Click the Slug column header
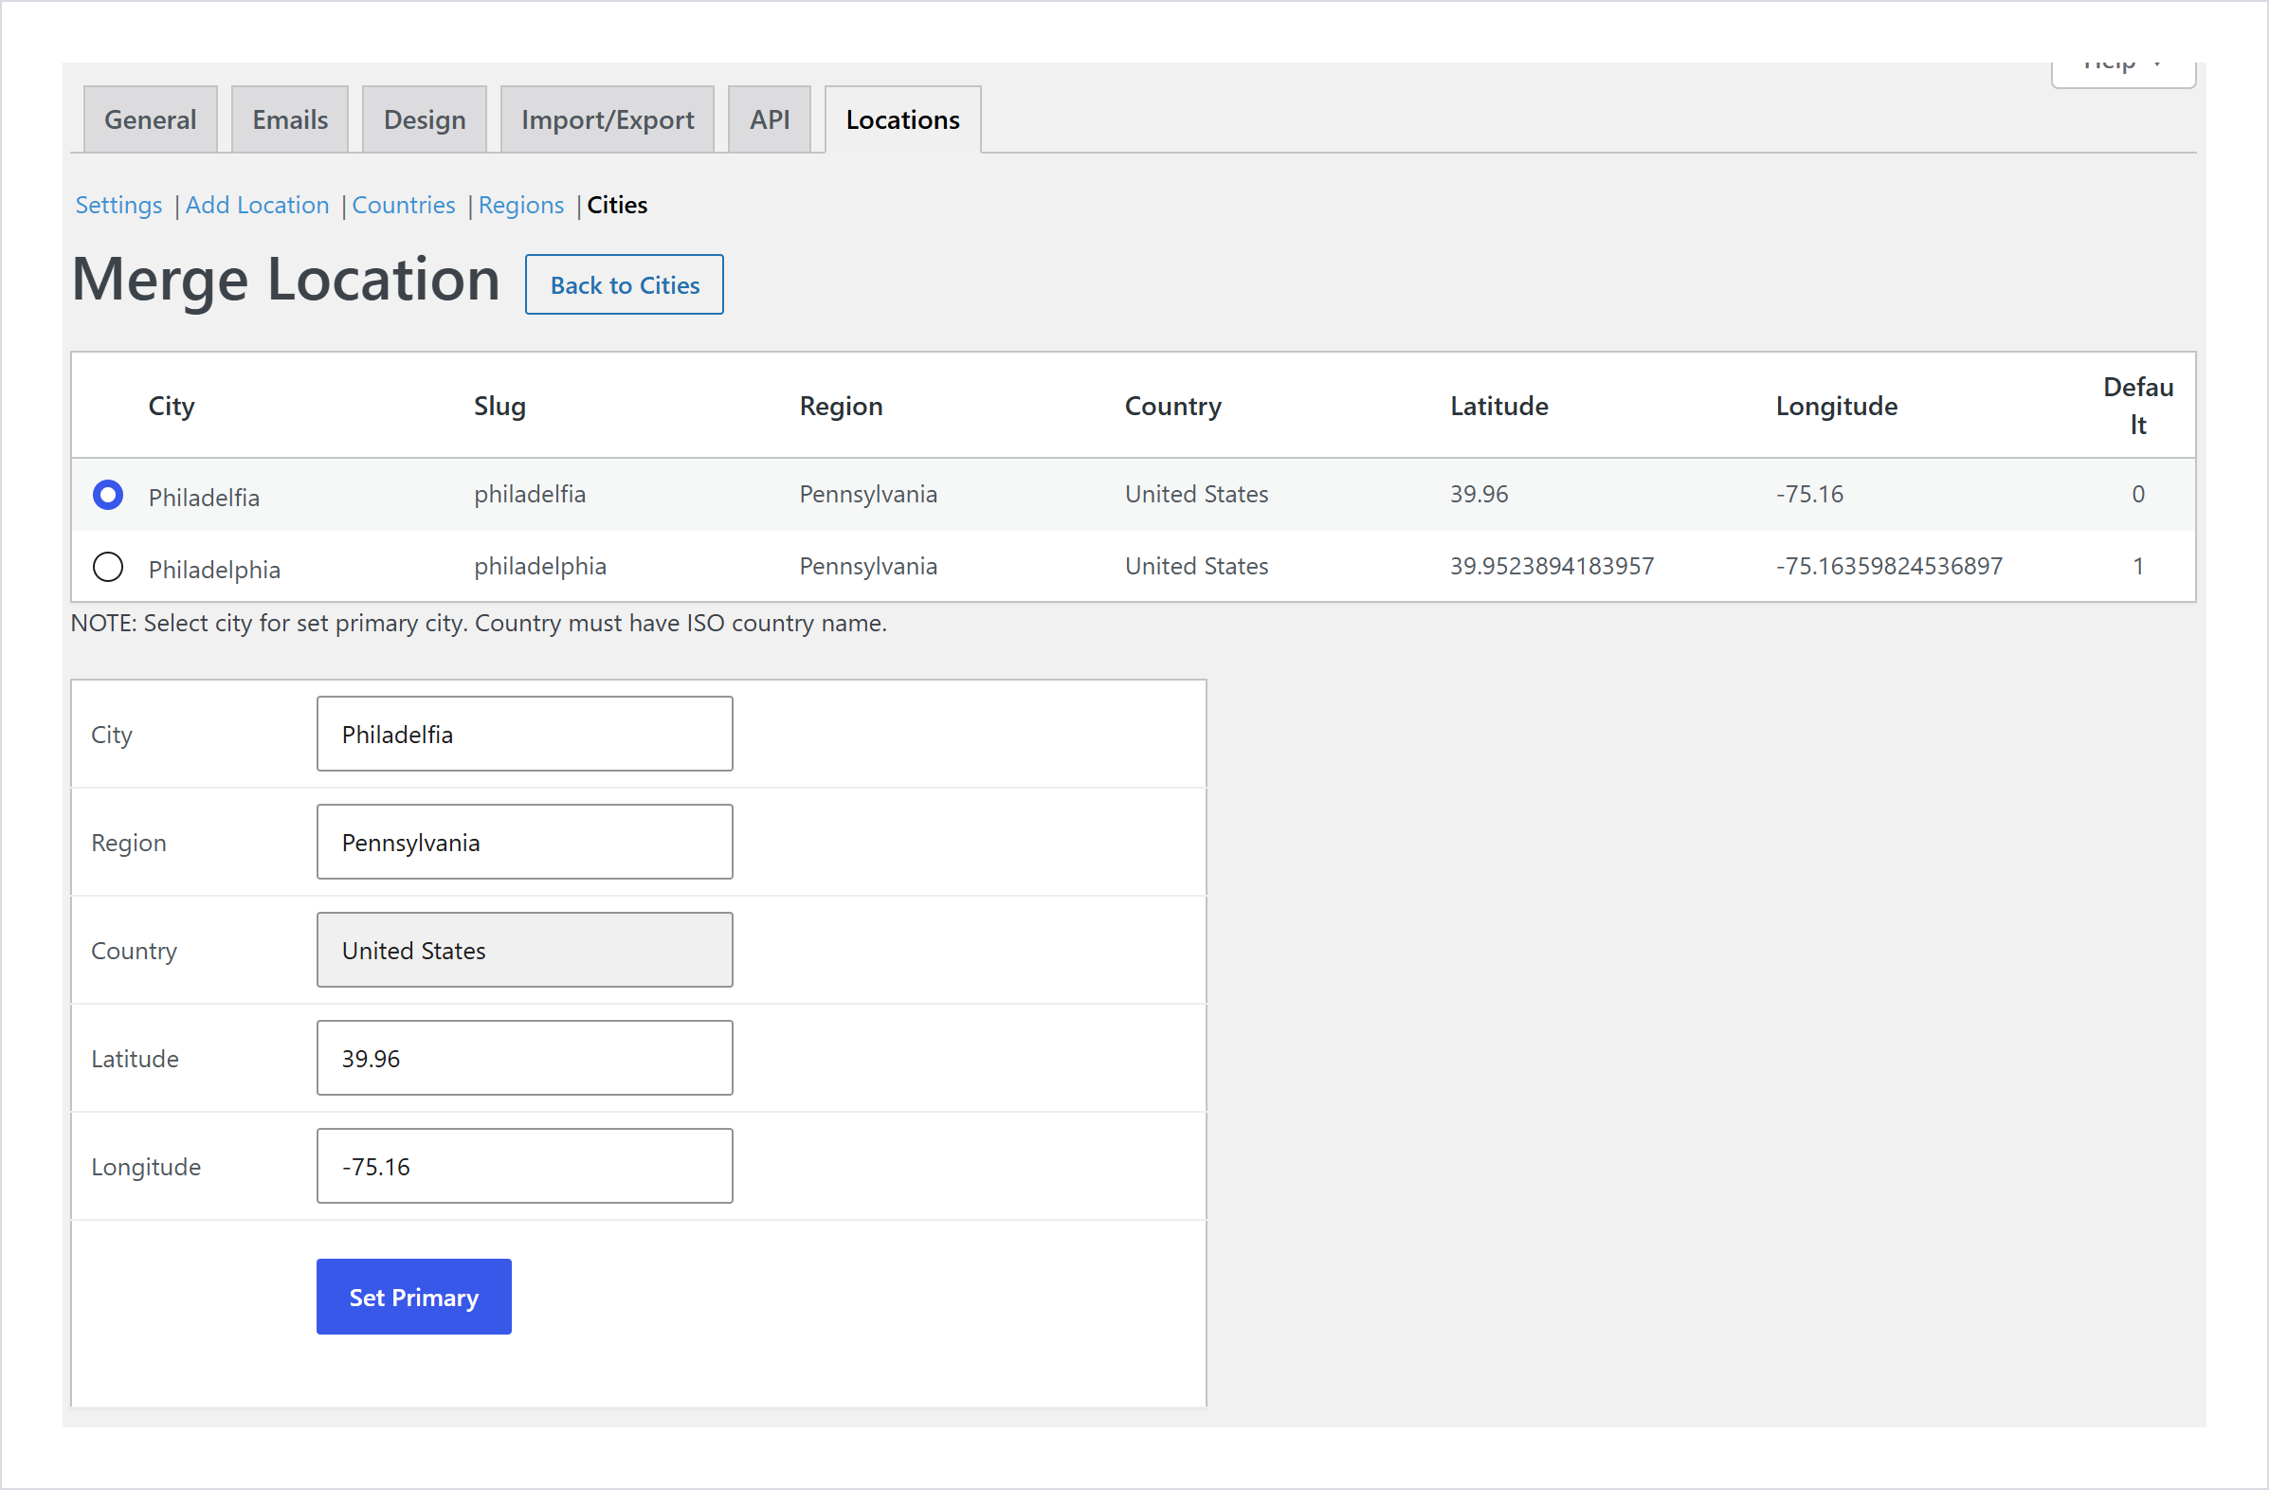Viewport: 2269px width, 1490px height. point(499,406)
